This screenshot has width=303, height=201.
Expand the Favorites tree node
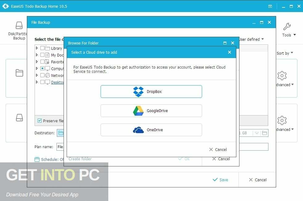point(37,62)
